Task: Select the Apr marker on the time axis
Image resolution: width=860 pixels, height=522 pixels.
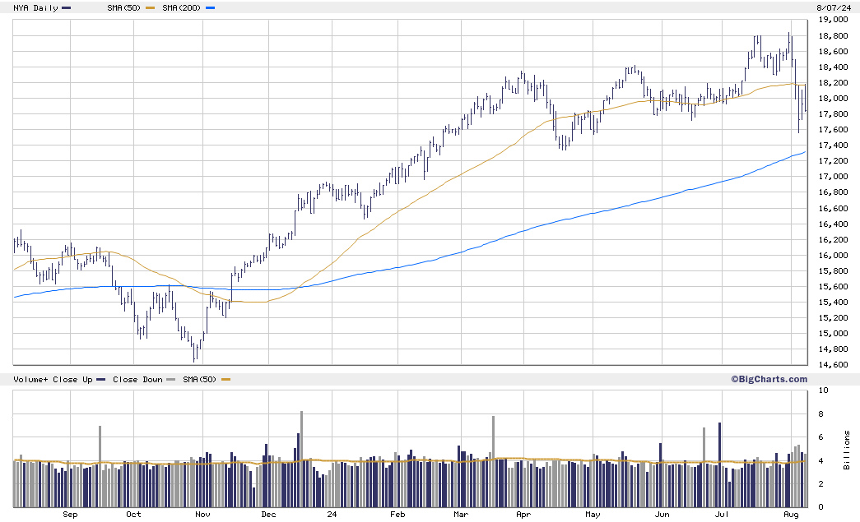Action: (523, 515)
